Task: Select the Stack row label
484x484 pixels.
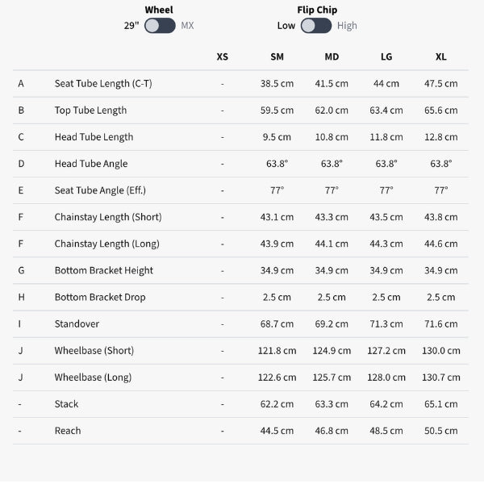Action: tap(67, 404)
